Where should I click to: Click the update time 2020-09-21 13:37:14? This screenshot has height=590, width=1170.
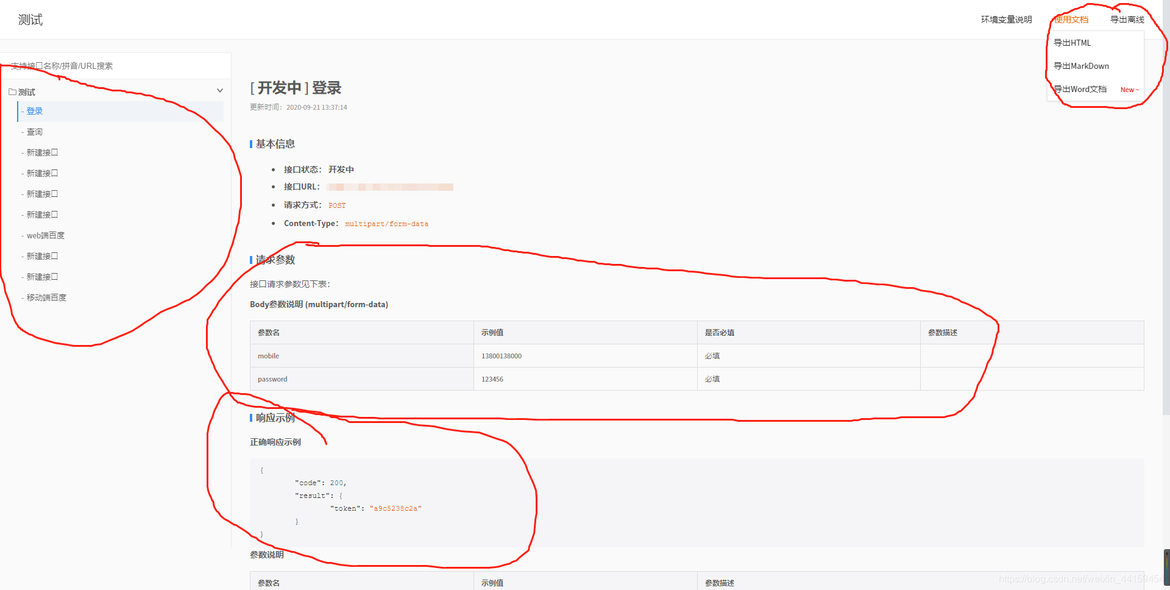(x=317, y=107)
